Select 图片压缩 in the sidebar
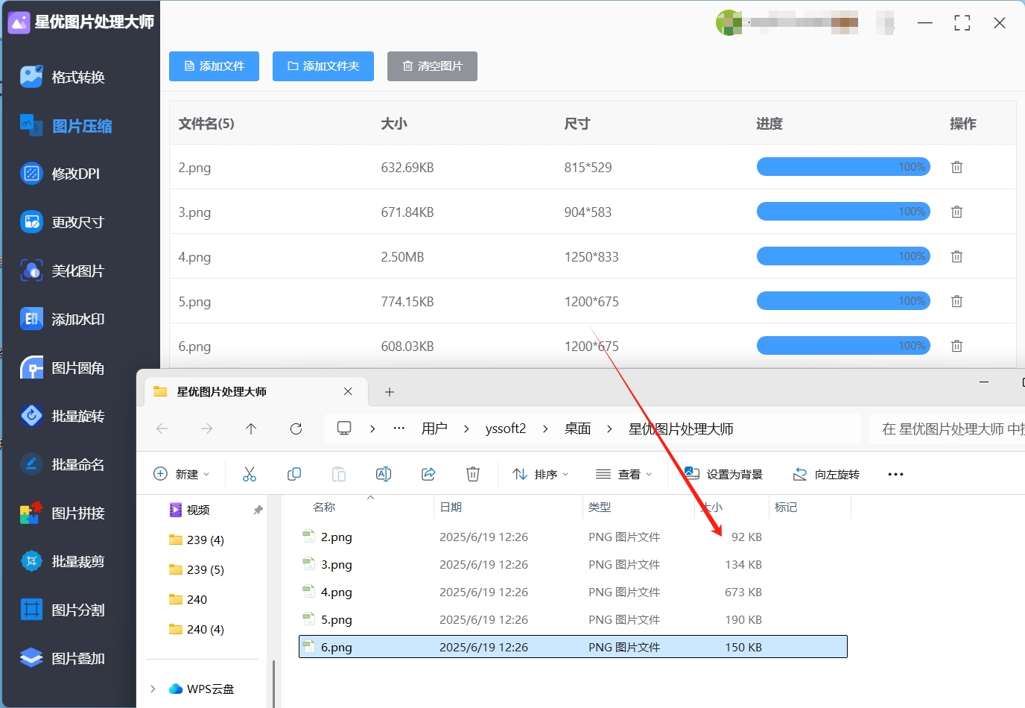 [x=66, y=126]
